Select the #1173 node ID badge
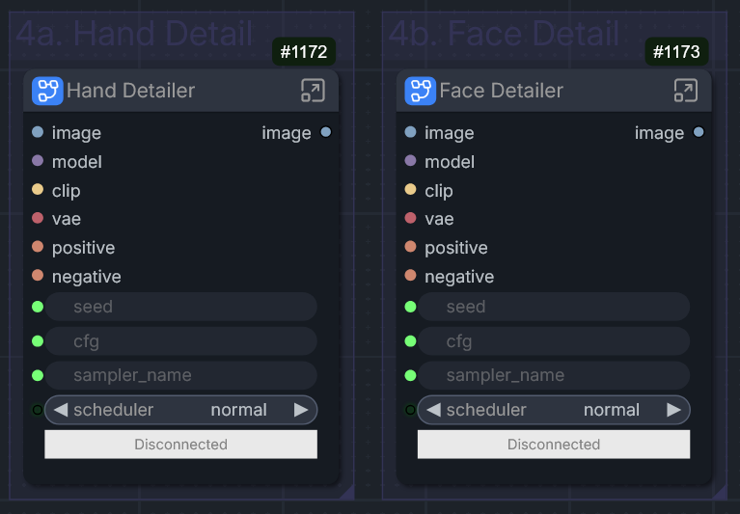The height and width of the screenshot is (514, 740). [676, 51]
